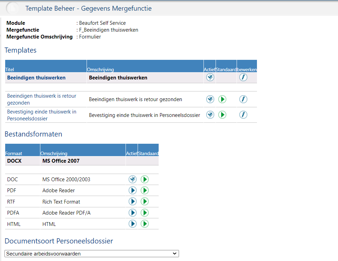Select the MS Office 2000/2003 description

click(x=66, y=179)
